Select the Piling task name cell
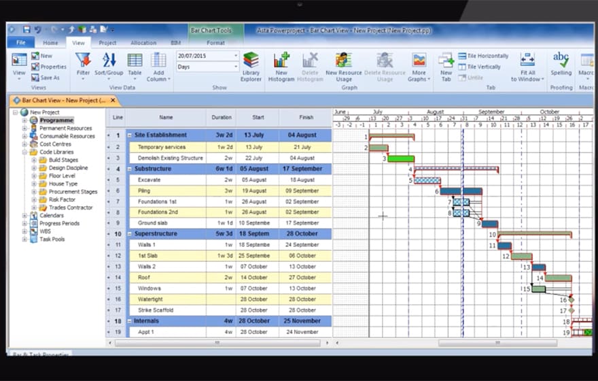 (168, 190)
